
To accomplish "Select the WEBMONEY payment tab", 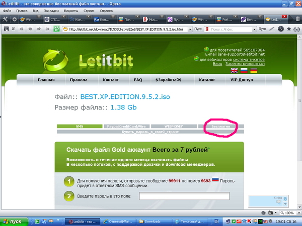I will pyautogui.click(x=174, y=126).
